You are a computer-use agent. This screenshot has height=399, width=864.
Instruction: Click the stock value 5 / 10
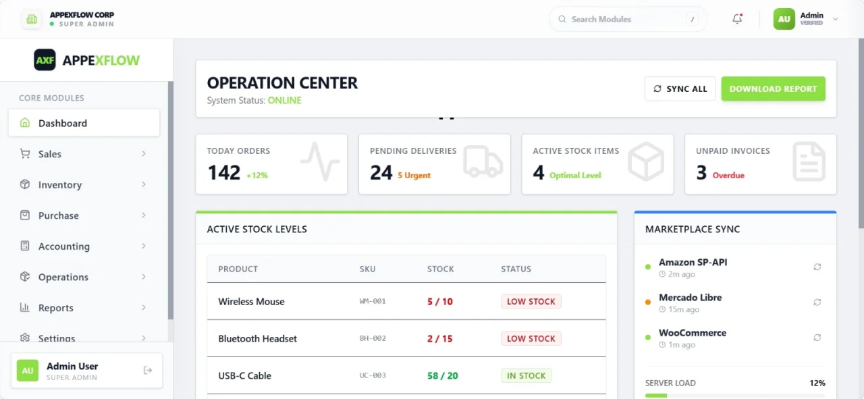tap(440, 301)
